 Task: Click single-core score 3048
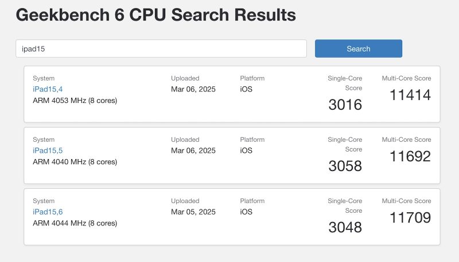(x=345, y=227)
